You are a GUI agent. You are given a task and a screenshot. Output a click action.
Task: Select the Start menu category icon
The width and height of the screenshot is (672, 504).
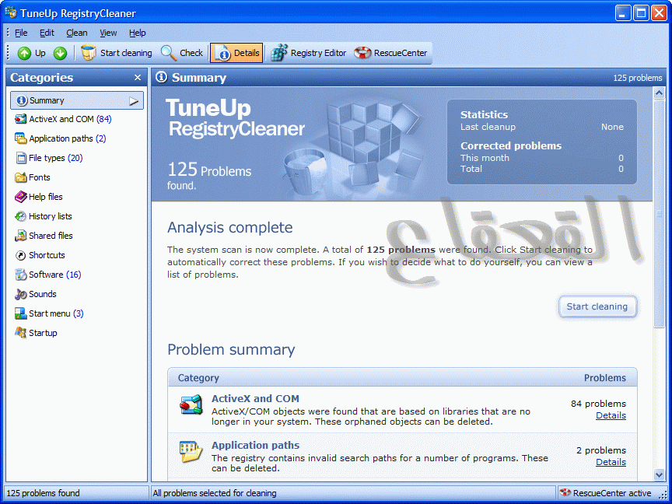[20, 313]
